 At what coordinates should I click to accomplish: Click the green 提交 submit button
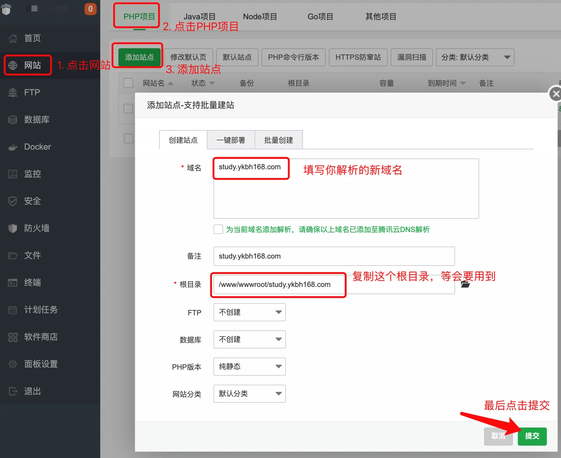(532, 436)
